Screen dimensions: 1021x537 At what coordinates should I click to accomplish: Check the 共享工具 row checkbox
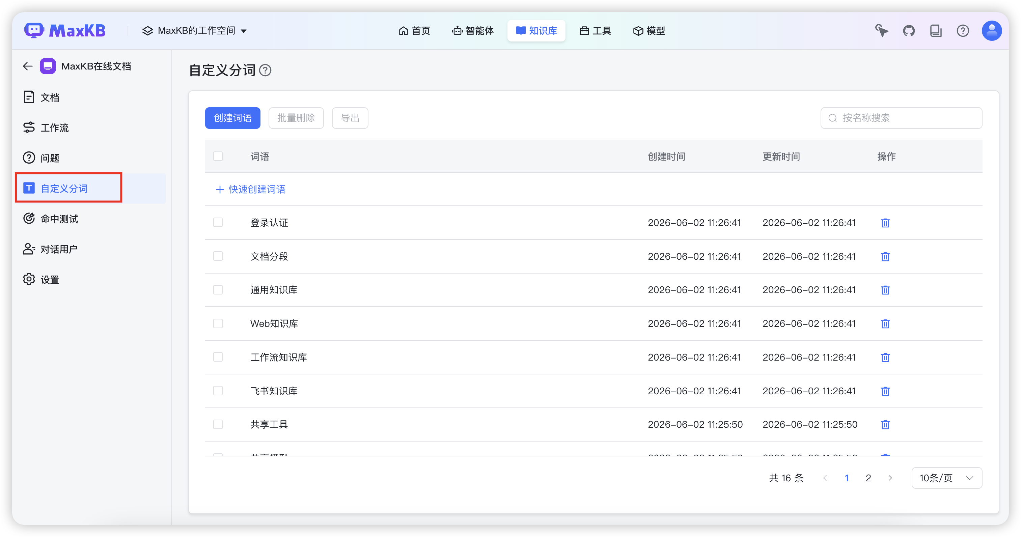[x=218, y=424]
